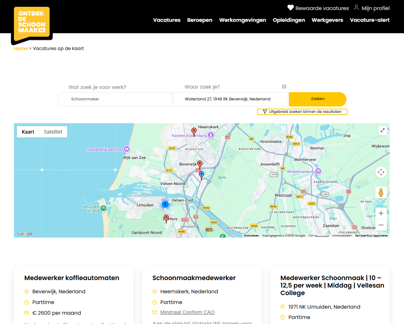The height and width of the screenshot is (324, 404).
Task: Click the geolocation crosshair to detect location
Action: [284, 86]
